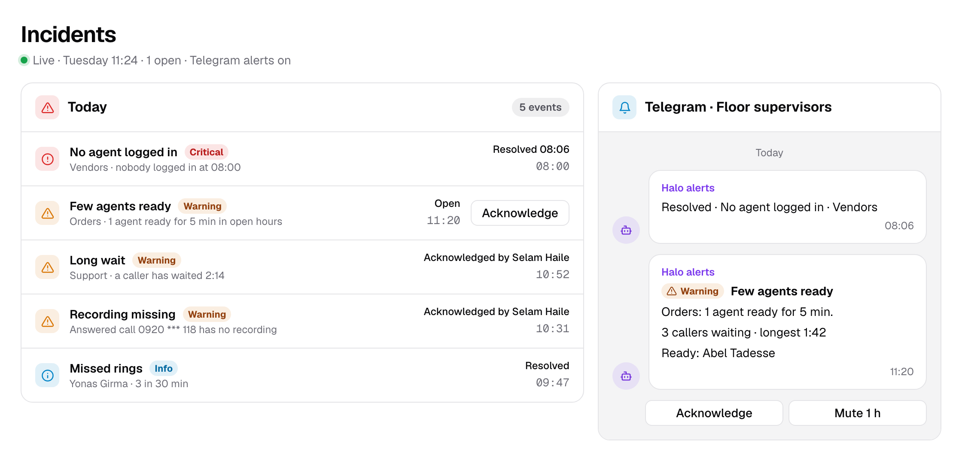The height and width of the screenshot is (461, 962).
Task: Click the bot avatar beside the Resolved message
Action: point(626,230)
